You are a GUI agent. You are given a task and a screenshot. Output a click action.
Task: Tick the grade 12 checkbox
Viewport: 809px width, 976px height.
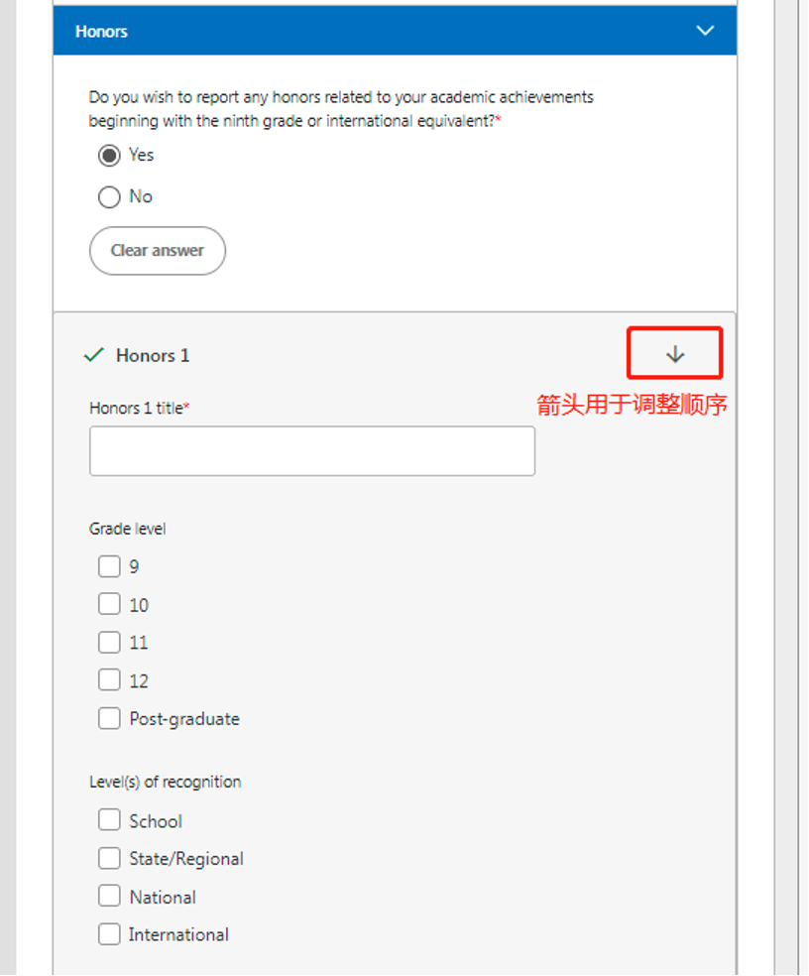coord(109,680)
